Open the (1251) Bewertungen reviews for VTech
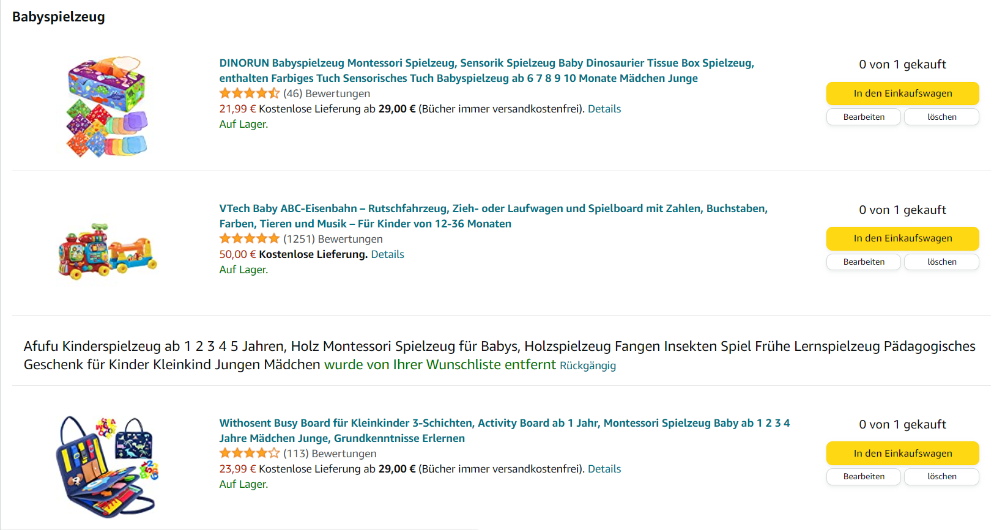994x530 pixels. tap(333, 239)
